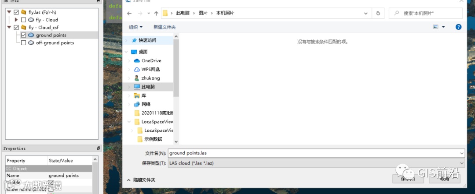Screen dimensions: 475x194
Task: Click the search box for 本机照片
Action: click(x=426, y=13)
